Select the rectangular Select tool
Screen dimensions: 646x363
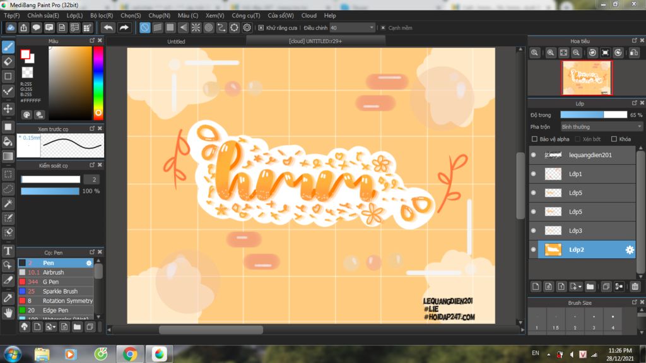(8, 174)
